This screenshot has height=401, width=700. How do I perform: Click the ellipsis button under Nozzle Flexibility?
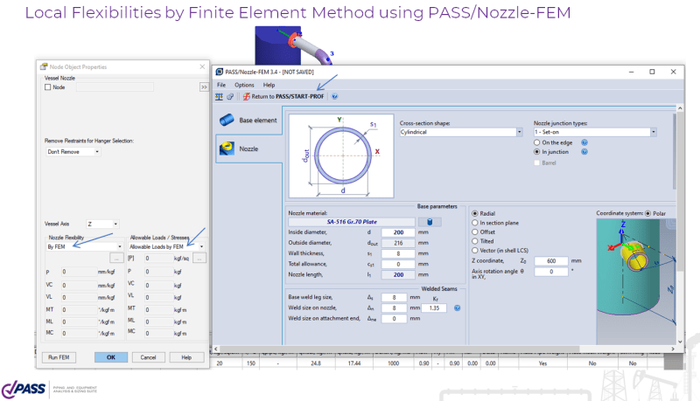pyautogui.click(x=116, y=258)
